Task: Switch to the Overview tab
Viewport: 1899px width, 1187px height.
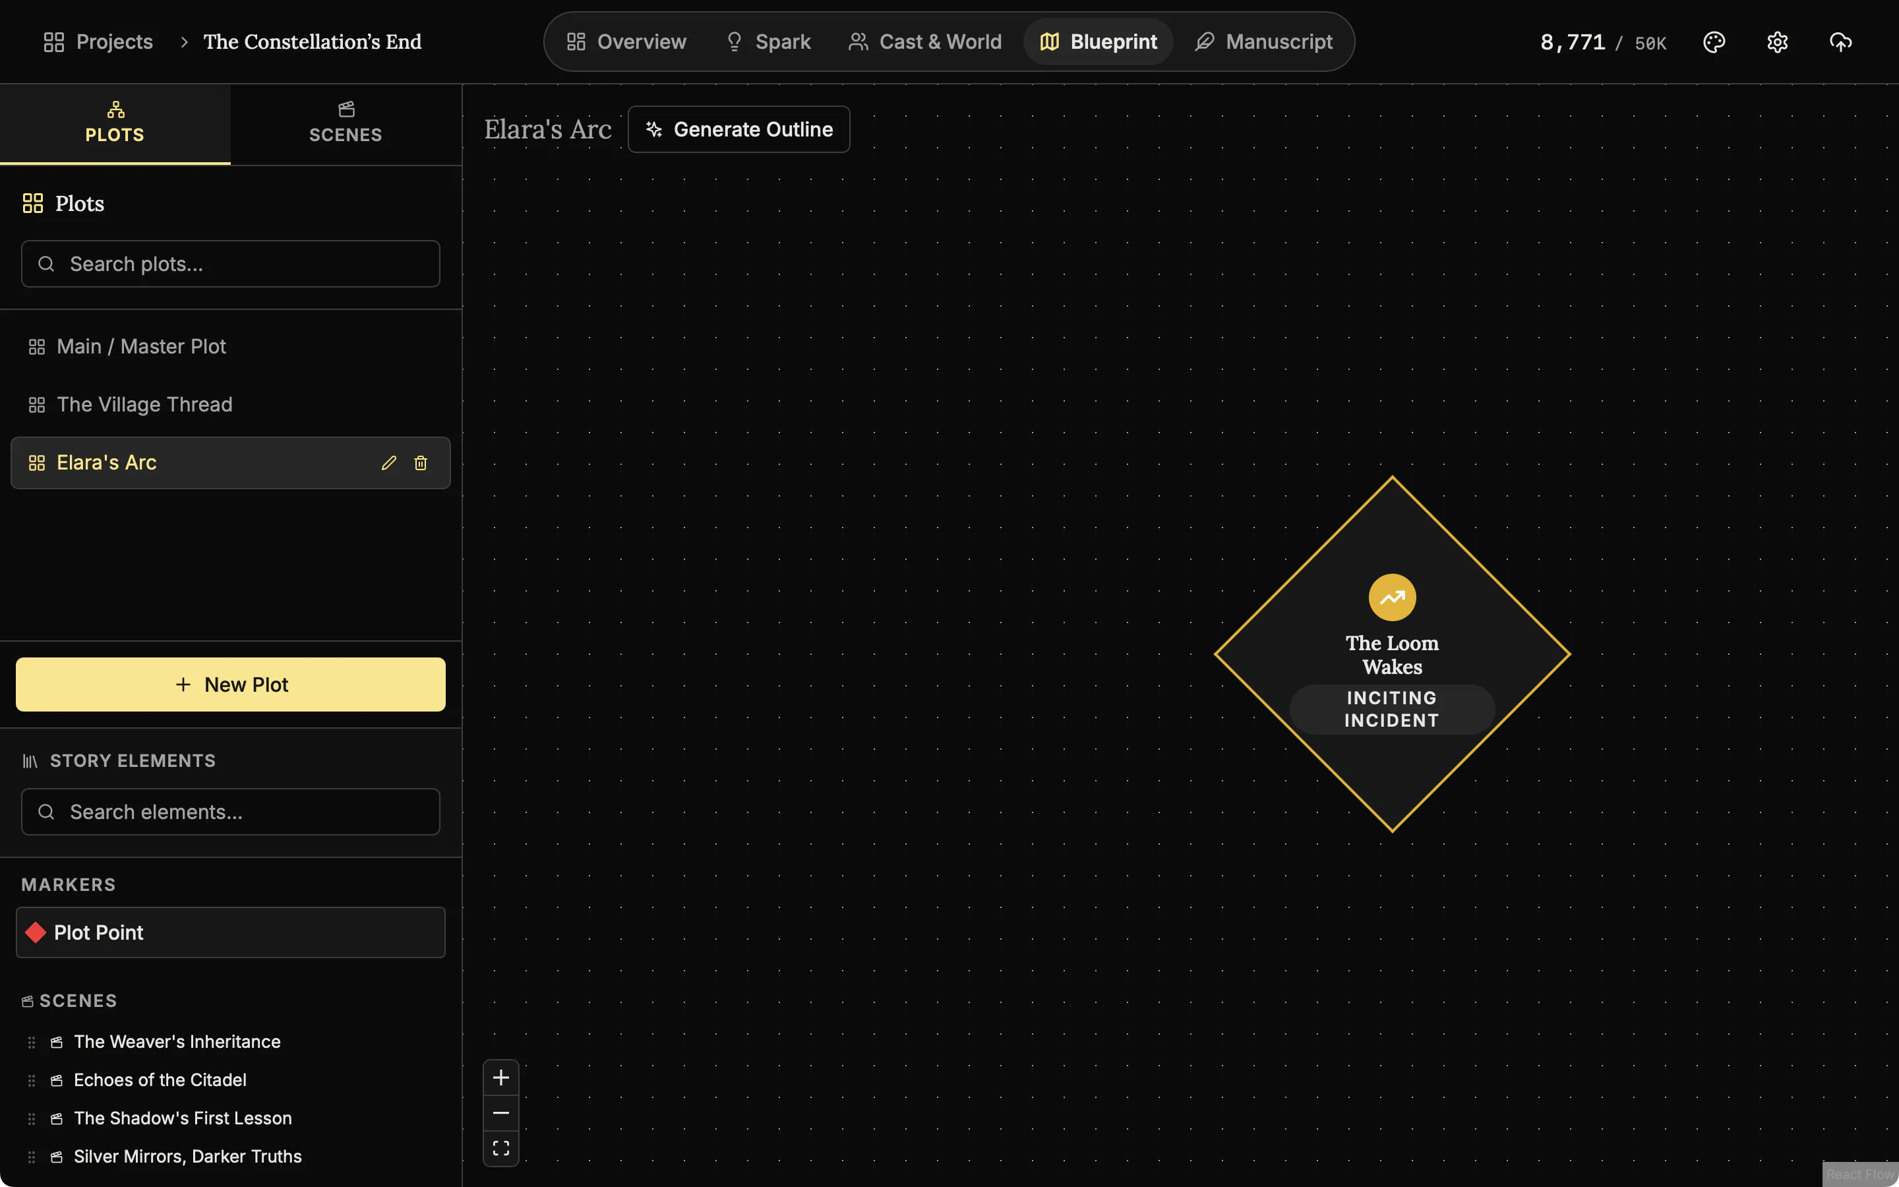Action: tap(626, 42)
